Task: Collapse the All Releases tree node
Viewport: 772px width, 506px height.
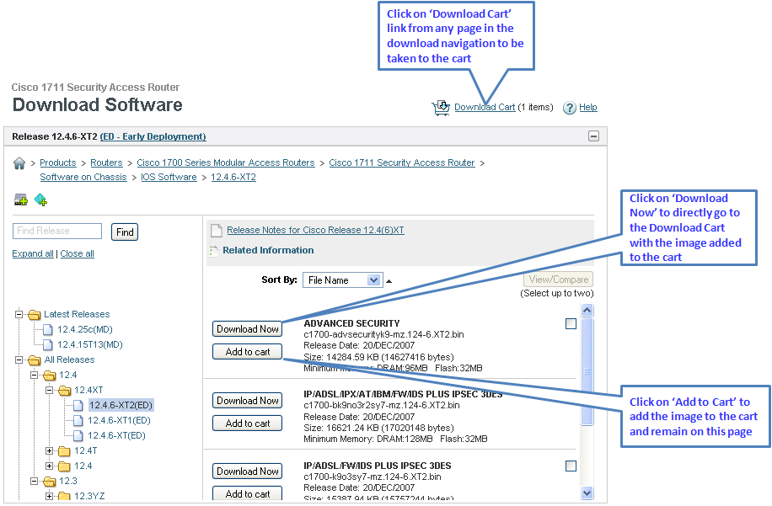Action: (19, 360)
